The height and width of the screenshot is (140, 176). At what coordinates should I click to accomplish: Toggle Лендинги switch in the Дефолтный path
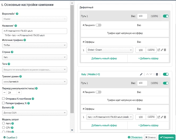click(98, 25)
